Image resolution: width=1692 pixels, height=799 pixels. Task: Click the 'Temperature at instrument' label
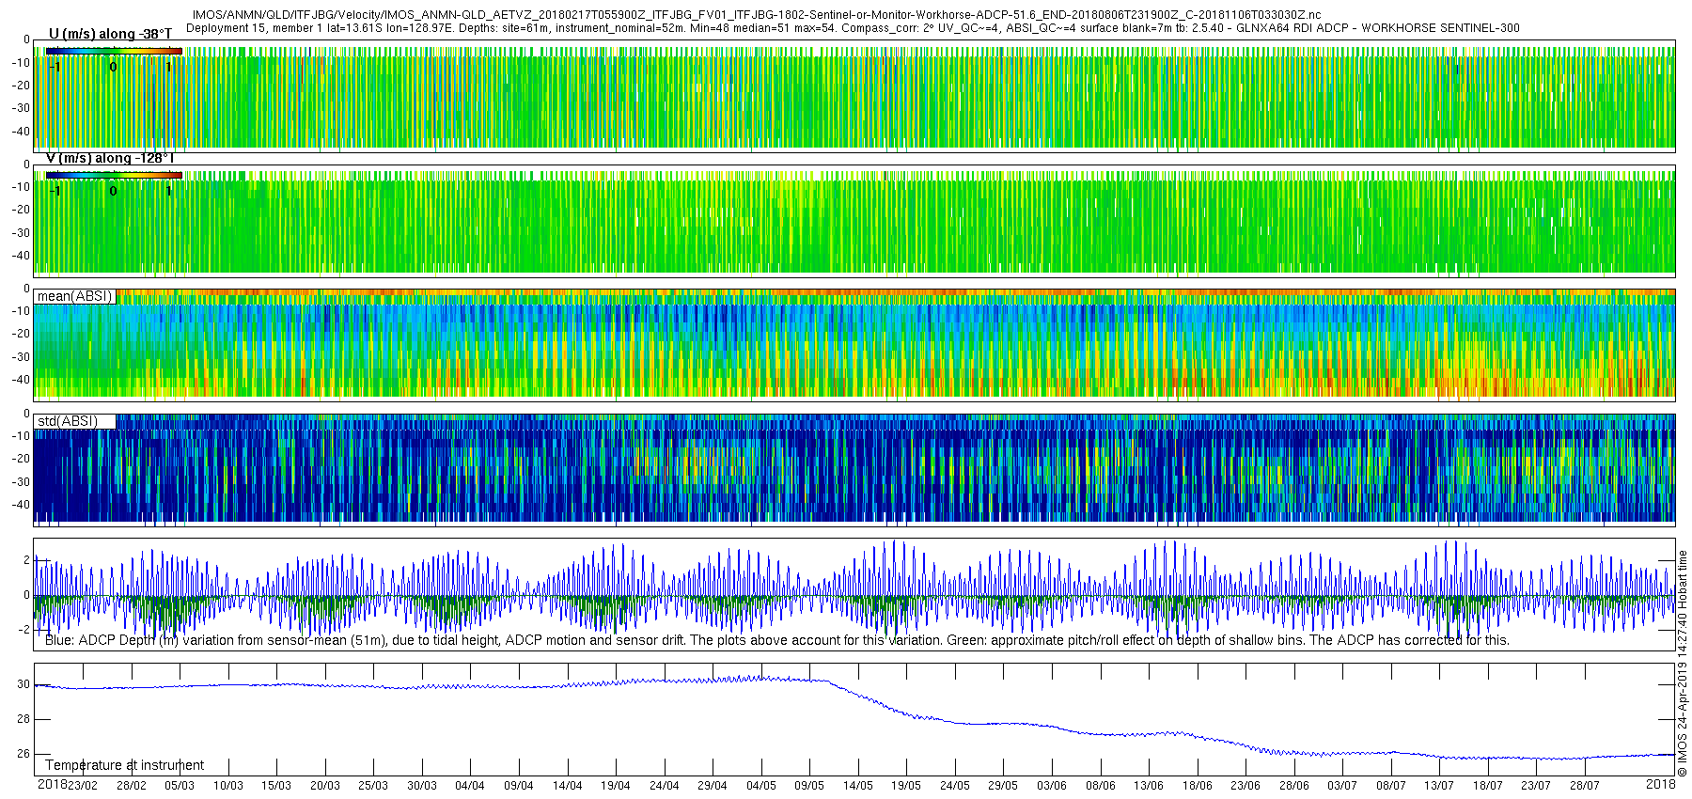pos(124,765)
